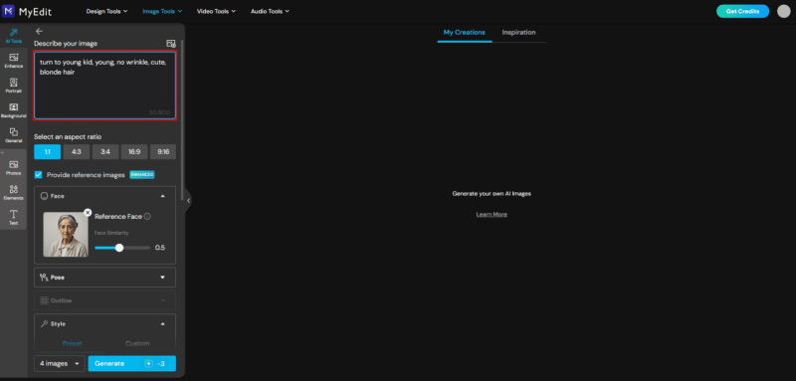
Task: Open the Portrait tools icon
Action: [14, 86]
